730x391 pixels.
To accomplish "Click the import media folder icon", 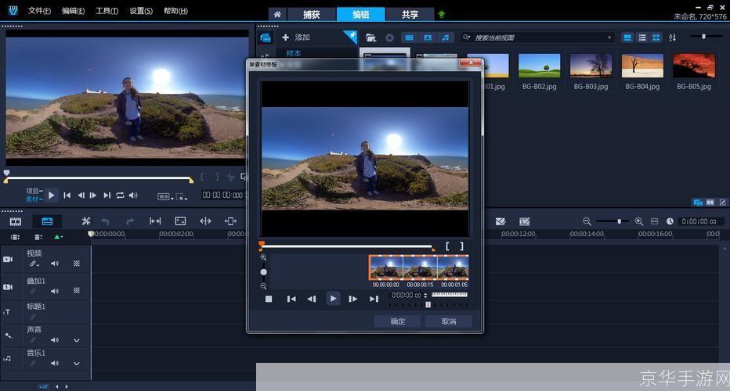I will click(x=371, y=38).
